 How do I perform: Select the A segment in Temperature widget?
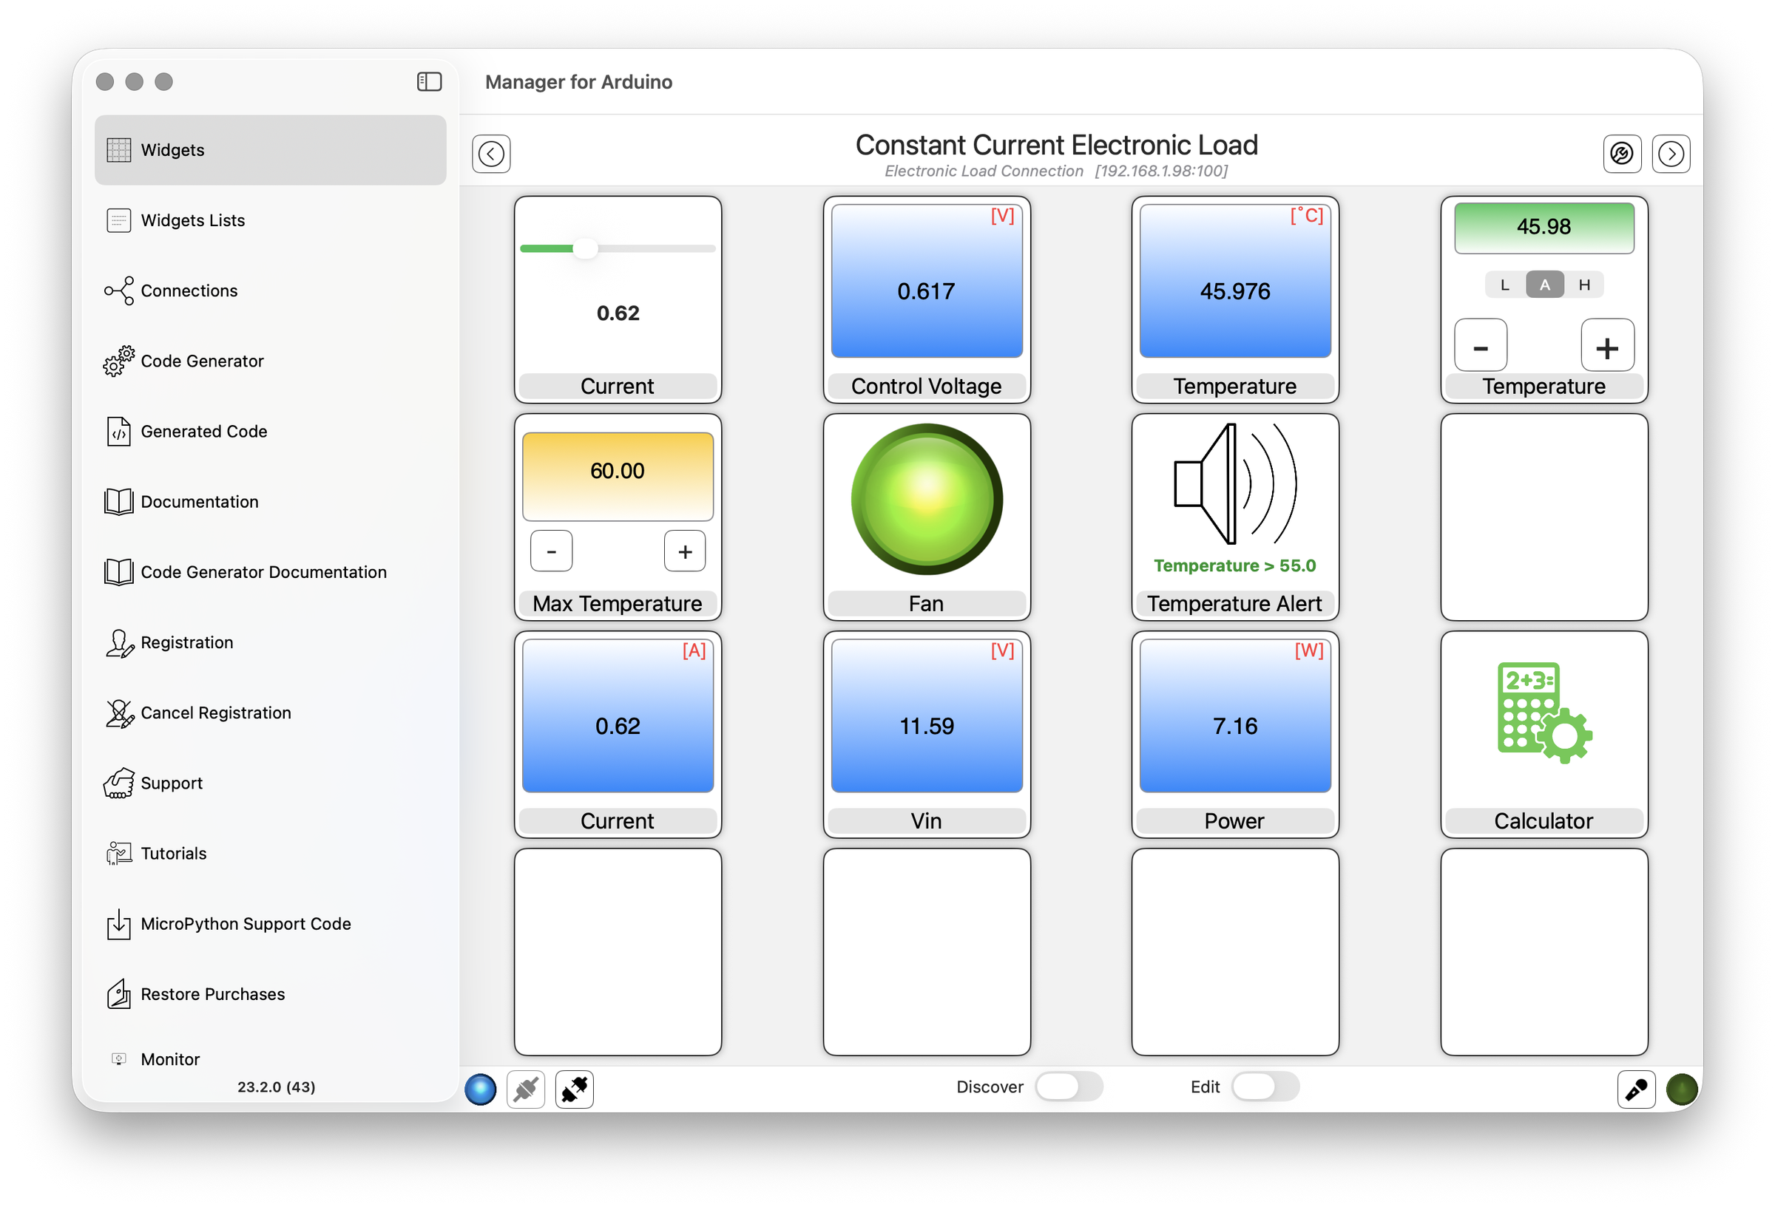click(1544, 285)
